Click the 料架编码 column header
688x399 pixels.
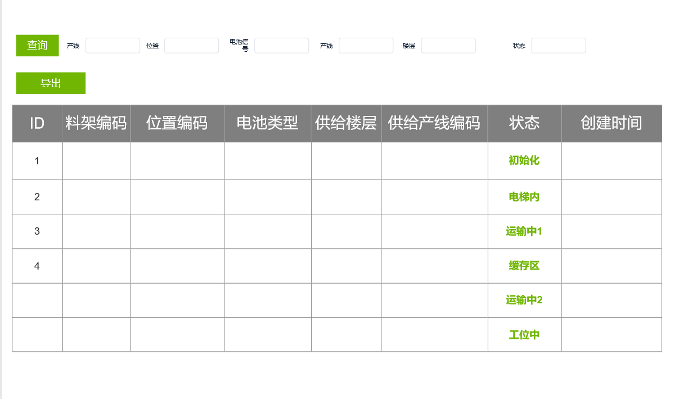[96, 123]
